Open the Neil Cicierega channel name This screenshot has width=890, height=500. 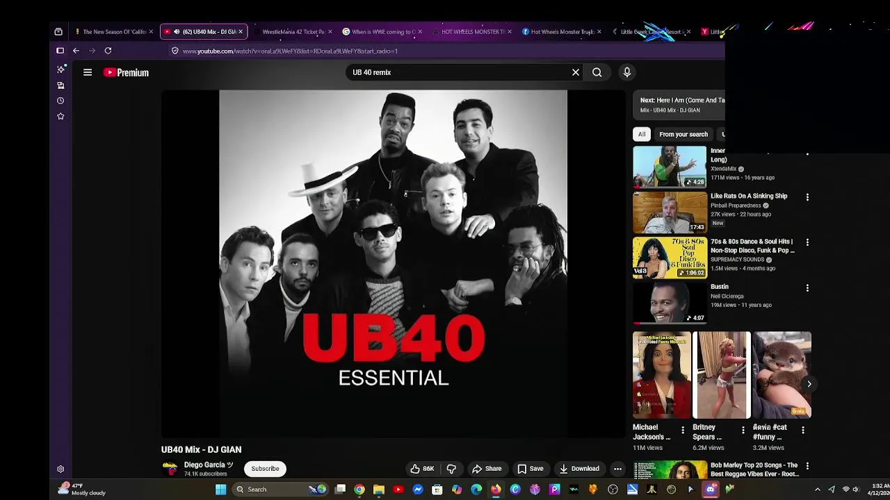click(x=727, y=296)
